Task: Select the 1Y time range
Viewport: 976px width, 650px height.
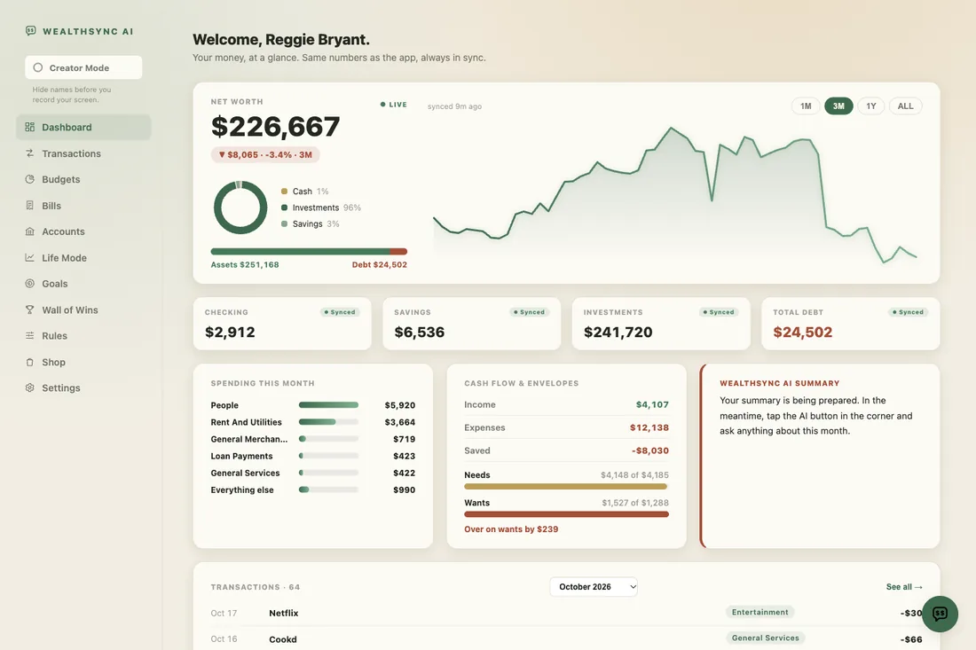Action: [x=870, y=106]
